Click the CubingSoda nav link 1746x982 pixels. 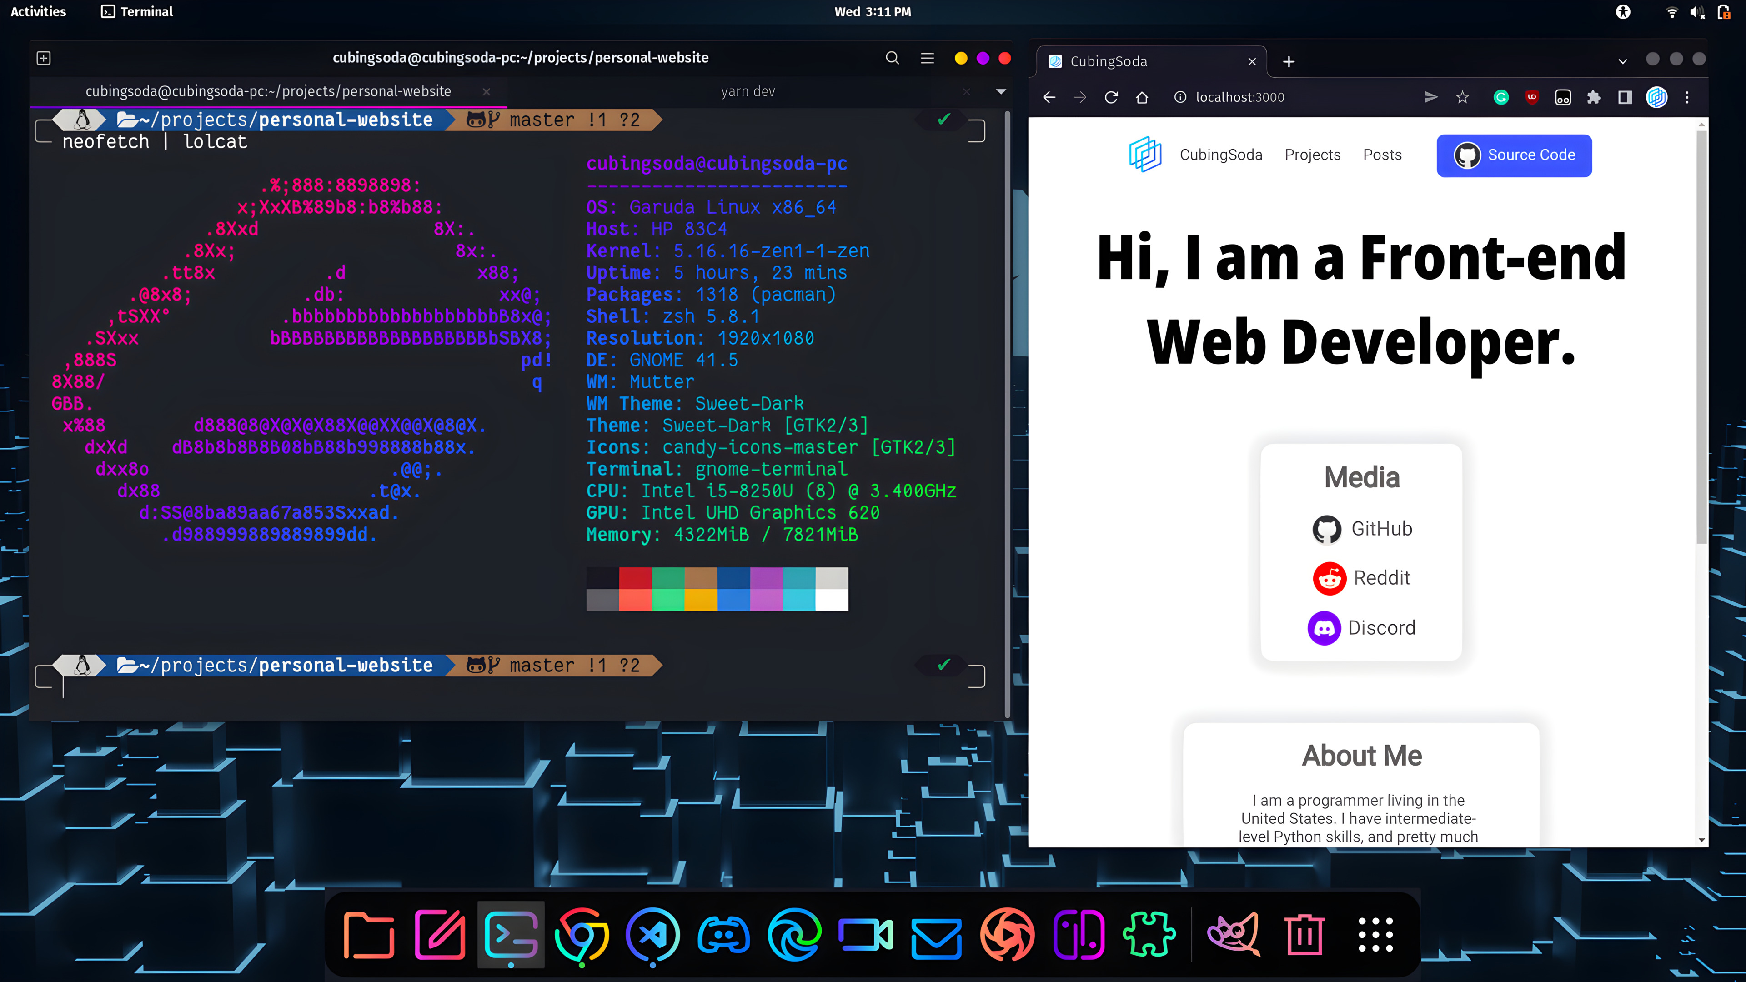(x=1221, y=155)
